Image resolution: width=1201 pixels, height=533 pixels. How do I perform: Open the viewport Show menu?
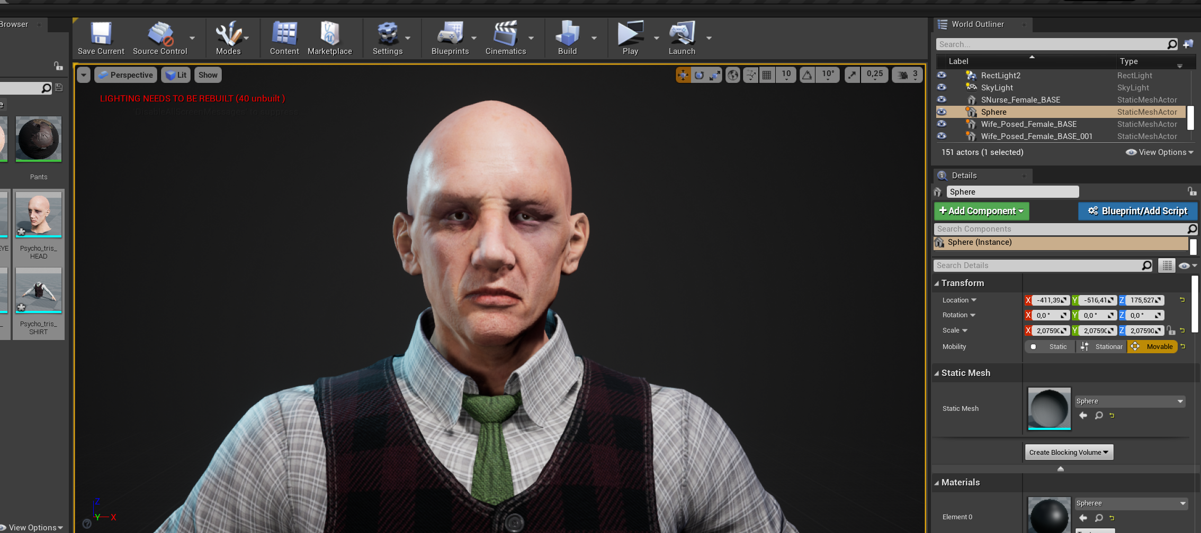pyautogui.click(x=208, y=75)
